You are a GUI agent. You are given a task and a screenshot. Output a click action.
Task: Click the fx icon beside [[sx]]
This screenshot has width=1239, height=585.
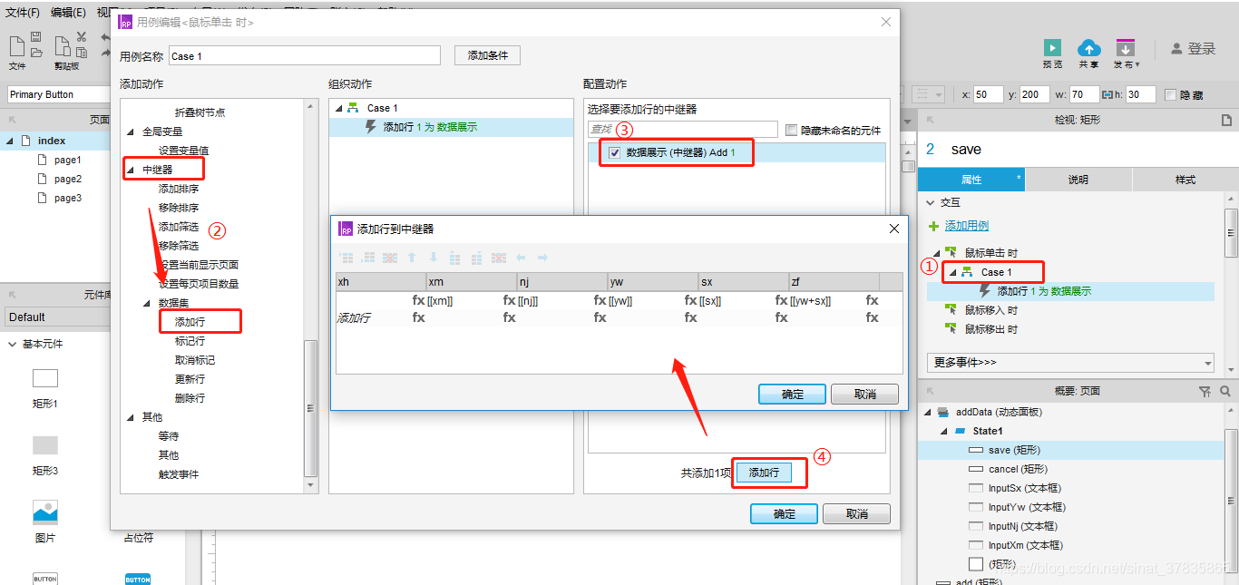[691, 300]
